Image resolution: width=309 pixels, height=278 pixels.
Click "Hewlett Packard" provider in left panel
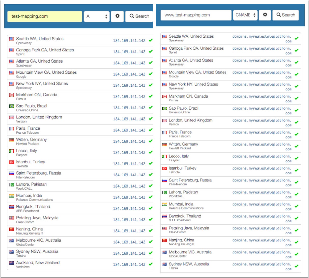28,144
